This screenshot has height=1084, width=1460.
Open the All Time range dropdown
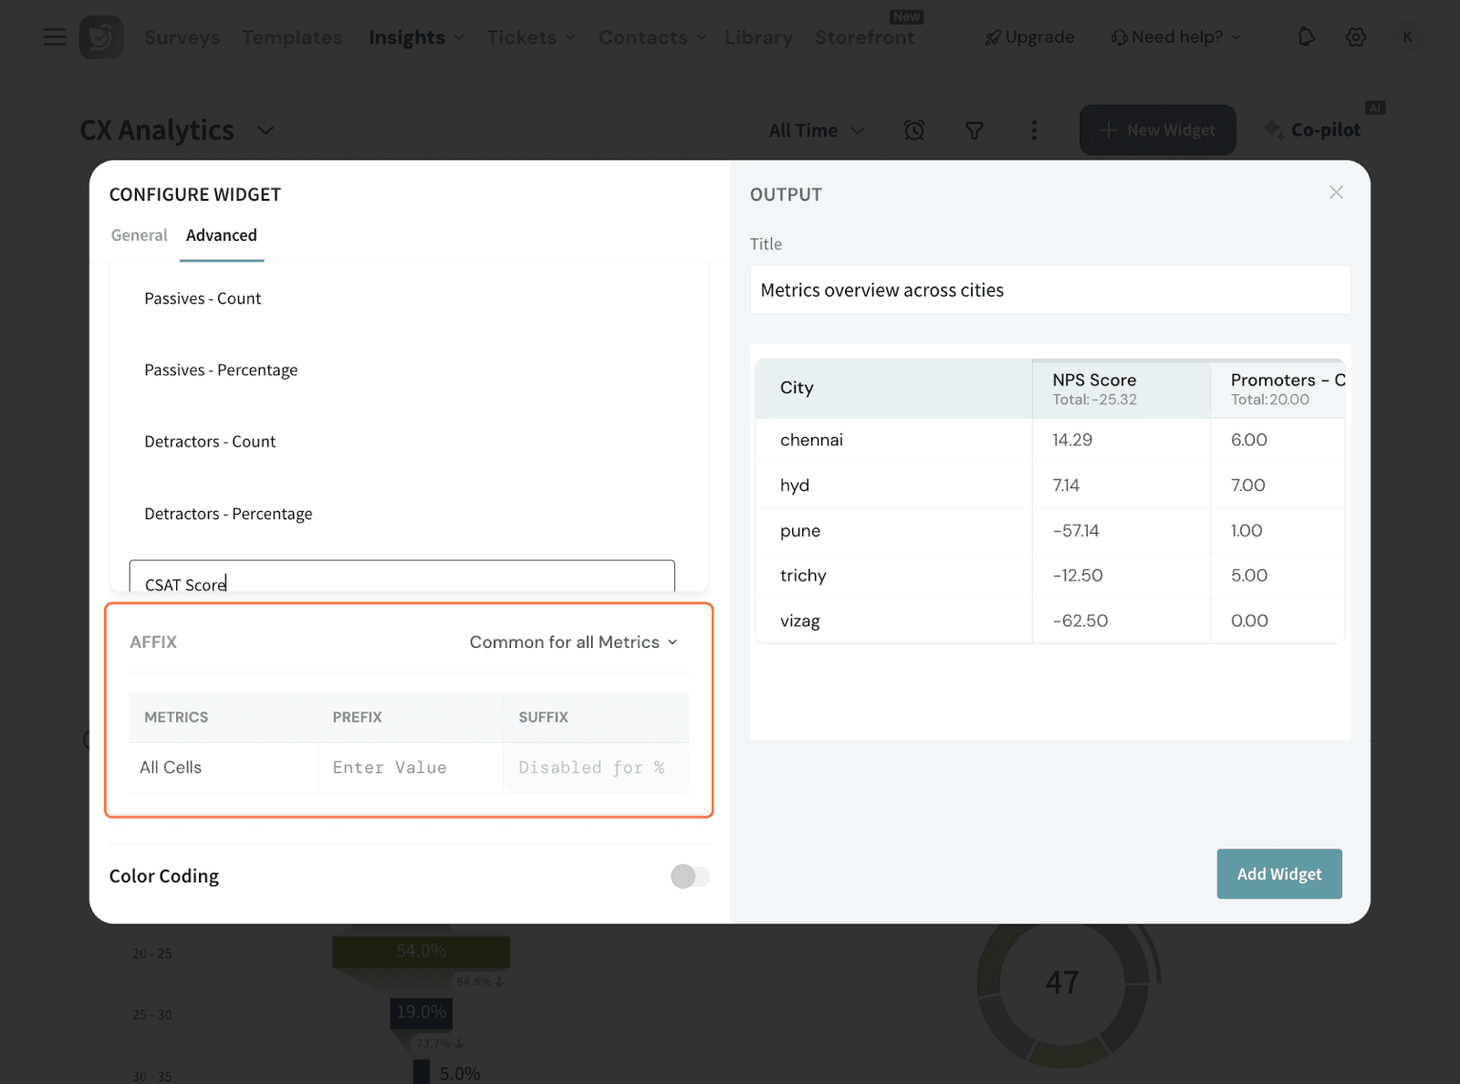pyautogui.click(x=816, y=130)
